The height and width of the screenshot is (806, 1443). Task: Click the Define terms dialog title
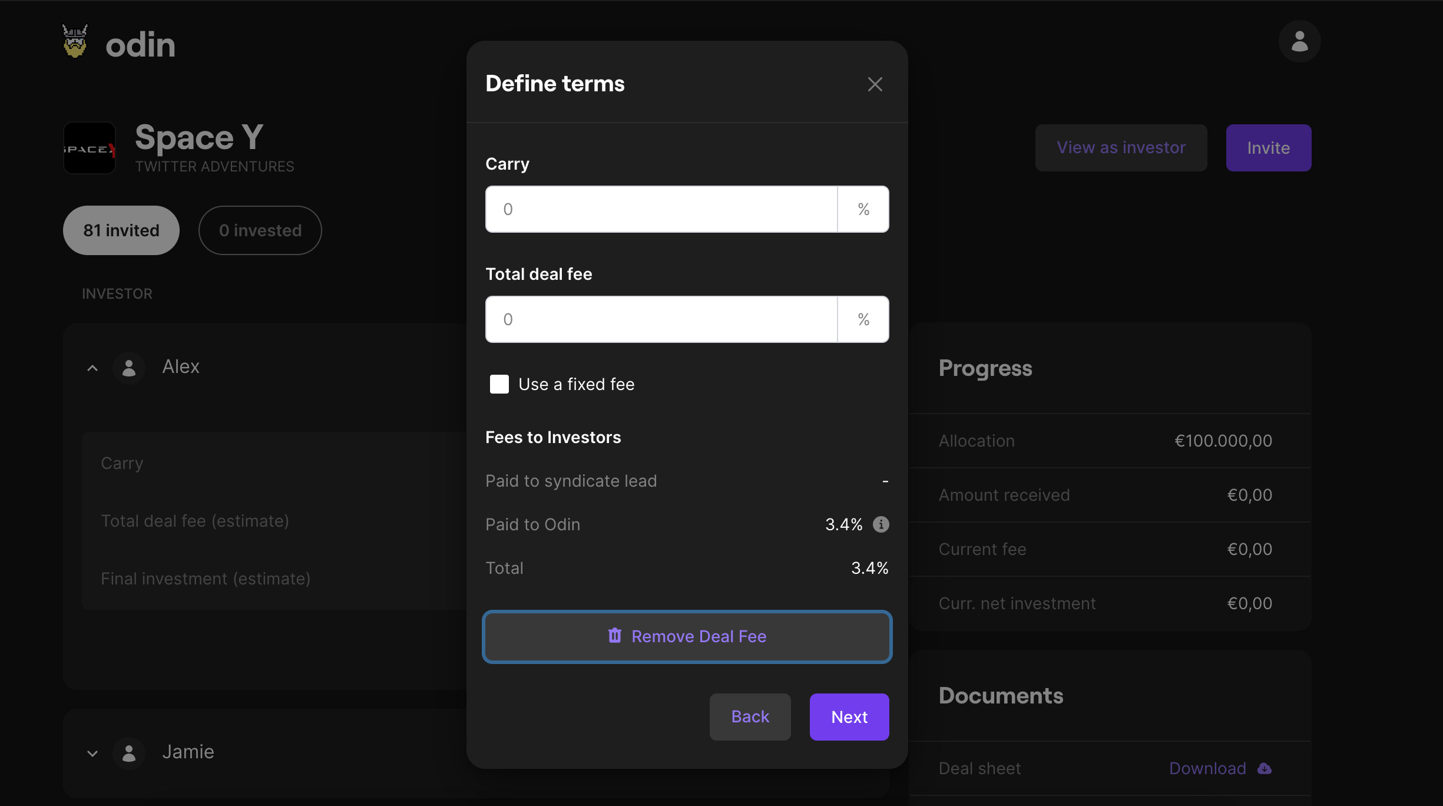[555, 84]
